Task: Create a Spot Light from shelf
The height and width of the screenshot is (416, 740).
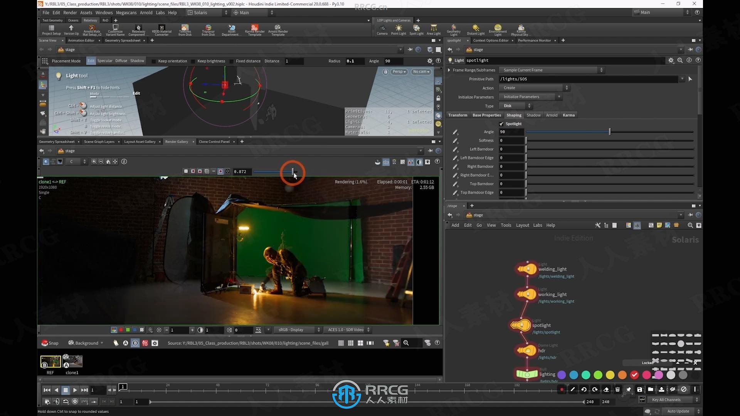Action: coord(416,30)
